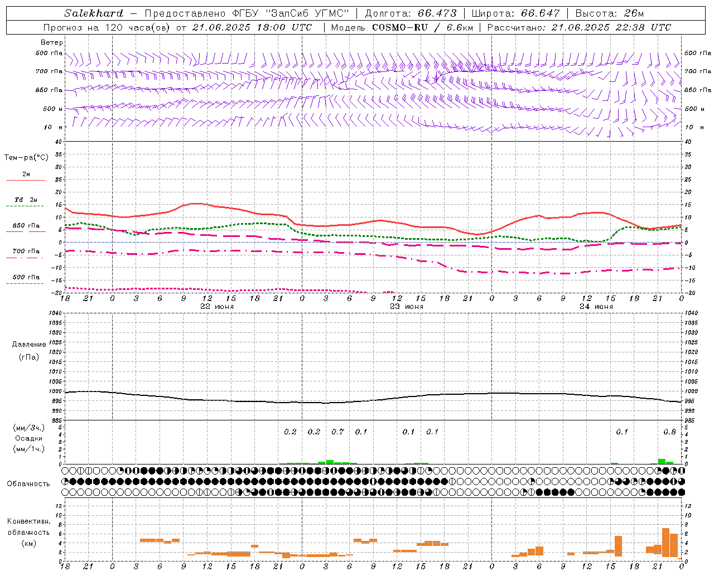Click the 22 июня date label
The image size is (714, 571).
(216, 307)
